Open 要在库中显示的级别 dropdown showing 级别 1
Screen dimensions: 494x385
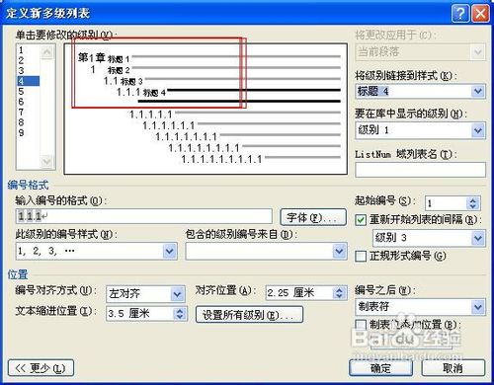(x=478, y=130)
